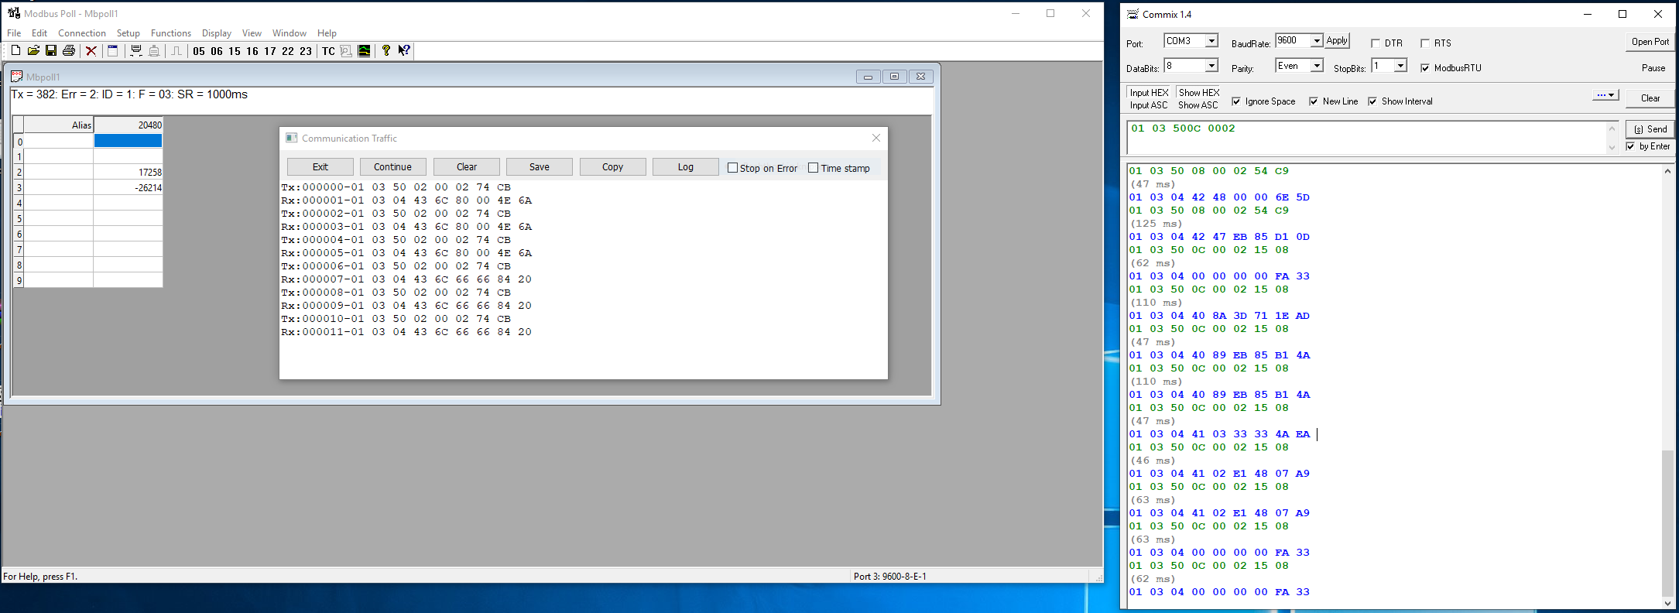Expand the StopBits dropdown
Viewport: 1679px width, 613px height.
pos(1400,66)
